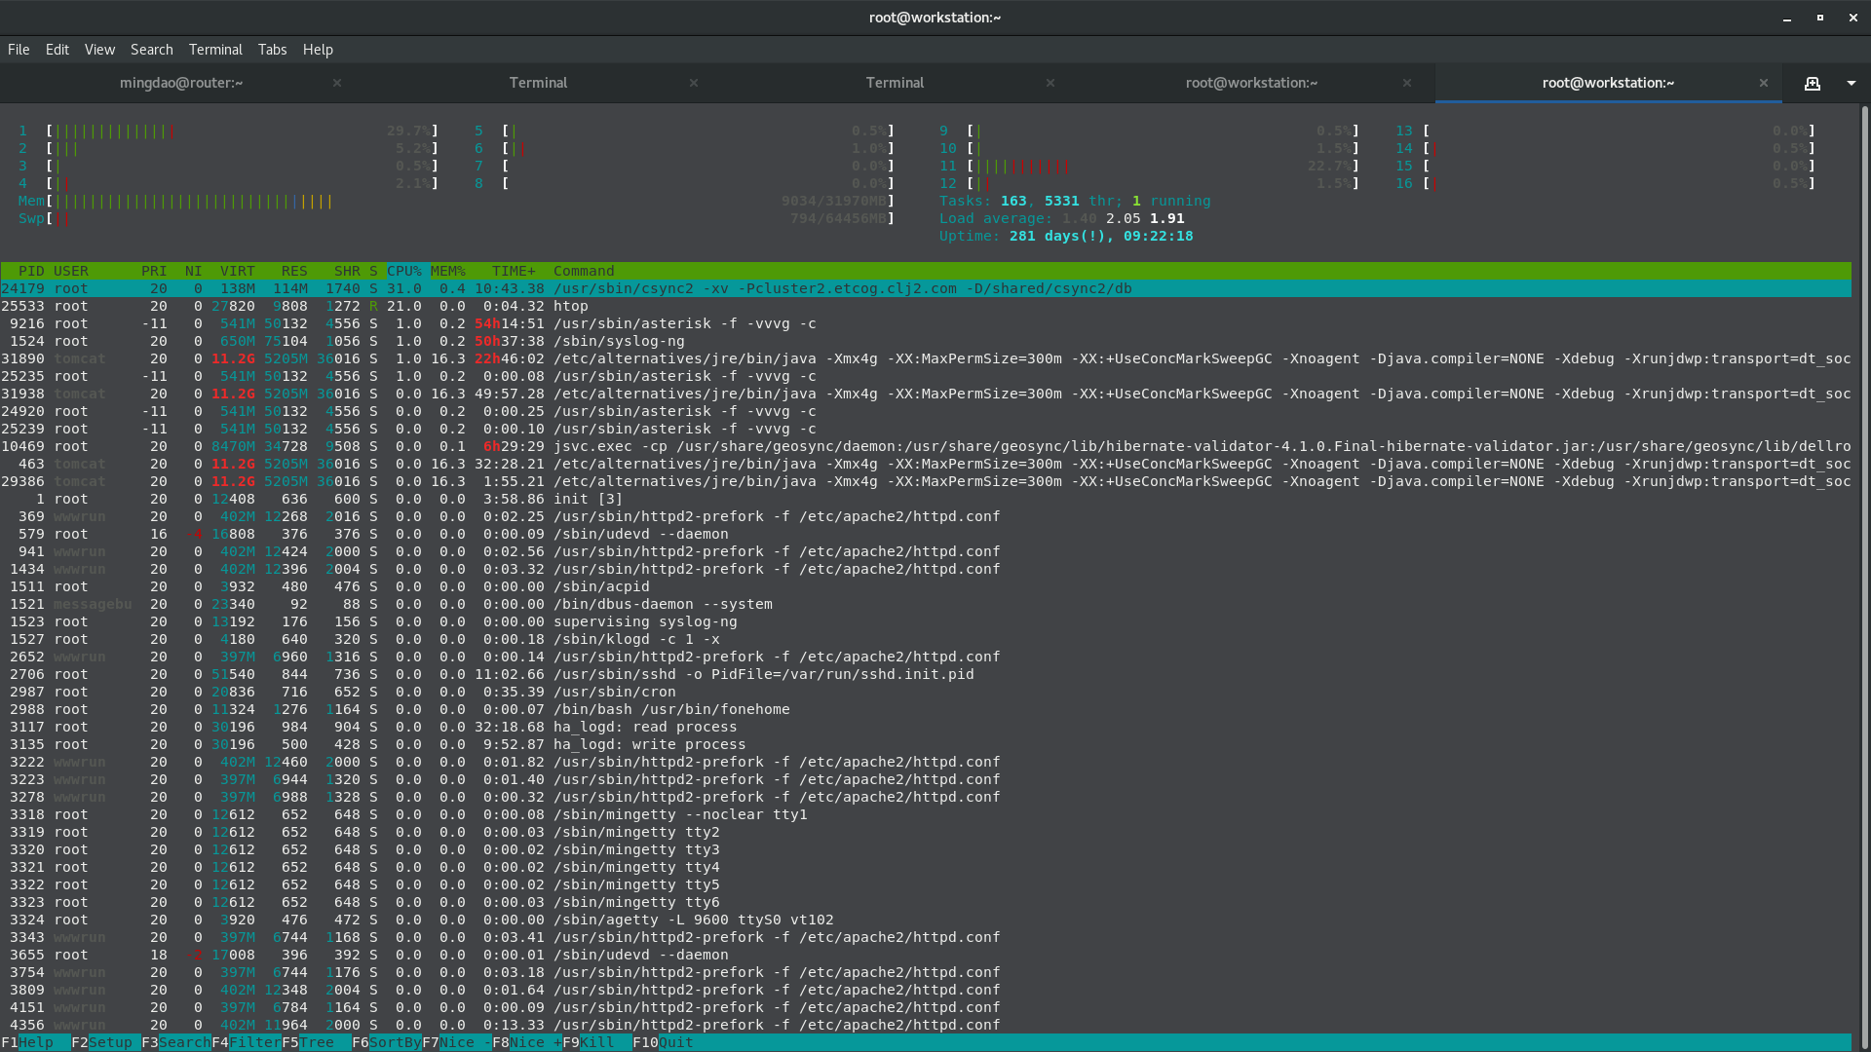Select the ha_logd: write process row
1871x1052 pixels.
(926, 744)
